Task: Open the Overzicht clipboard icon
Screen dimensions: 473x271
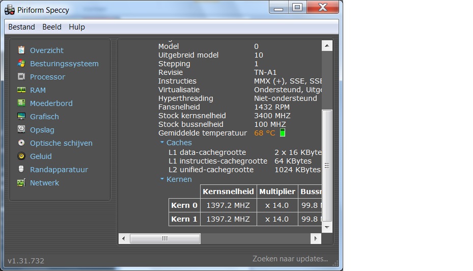Action: [21, 50]
